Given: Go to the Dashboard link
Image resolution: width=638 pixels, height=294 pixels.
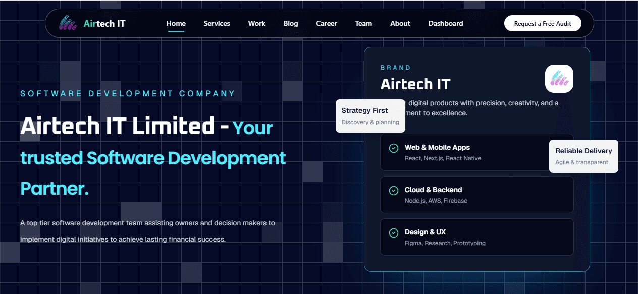Looking at the screenshot, I should coord(446,23).
